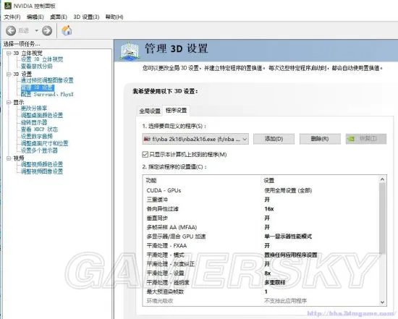Open 调整视频图像设置 link

click(x=42, y=171)
